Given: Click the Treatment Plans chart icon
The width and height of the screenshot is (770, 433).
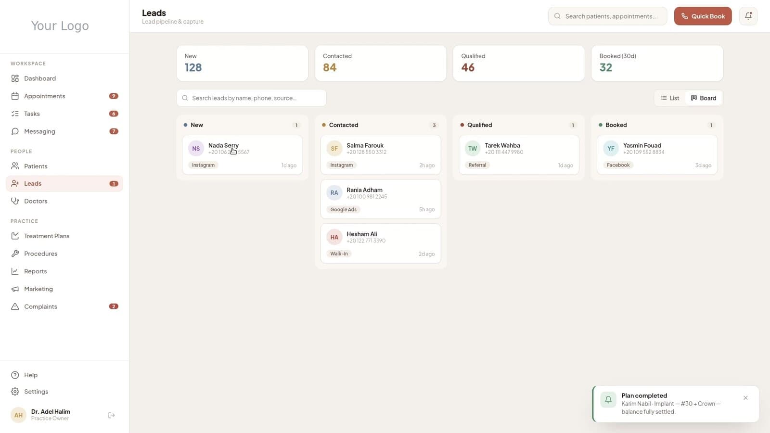Looking at the screenshot, I should 15,236.
